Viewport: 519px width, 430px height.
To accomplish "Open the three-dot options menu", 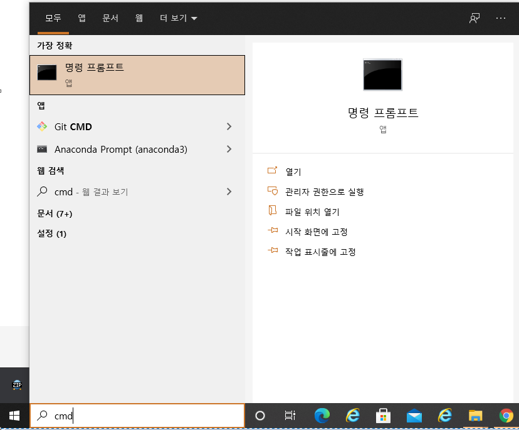I will click(500, 18).
